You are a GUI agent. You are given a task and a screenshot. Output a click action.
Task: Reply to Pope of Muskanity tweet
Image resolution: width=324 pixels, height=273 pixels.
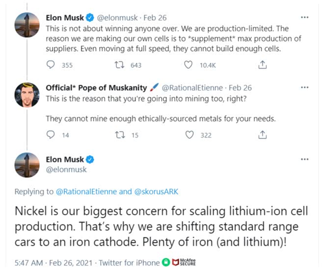coord(51,135)
